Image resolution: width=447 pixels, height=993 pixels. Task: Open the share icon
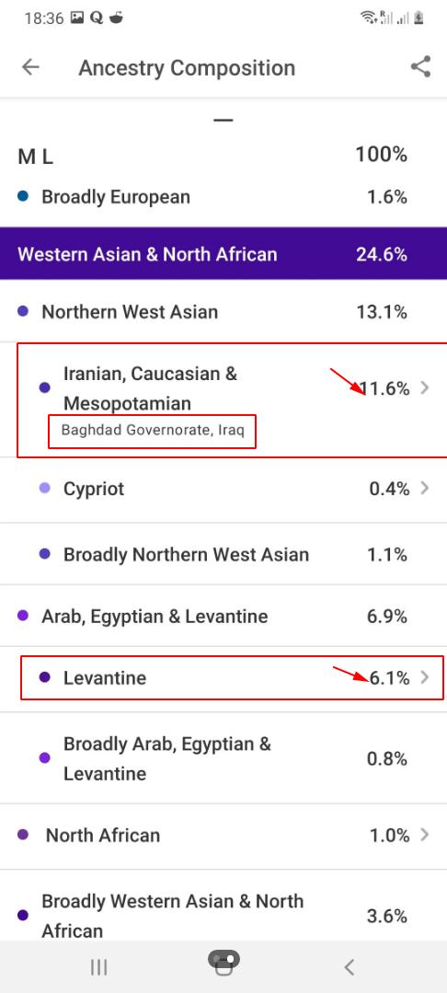(x=420, y=67)
